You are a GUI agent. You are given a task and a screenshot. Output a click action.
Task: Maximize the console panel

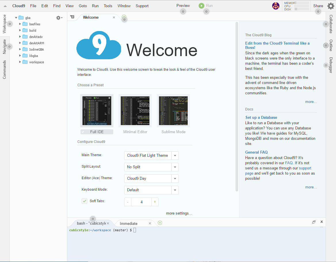314,222
